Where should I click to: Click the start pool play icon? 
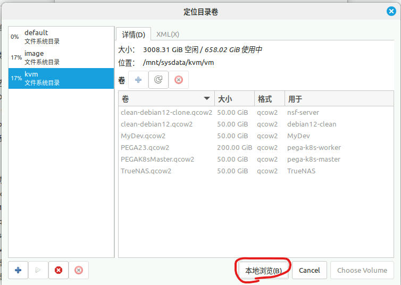(x=38, y=270)
